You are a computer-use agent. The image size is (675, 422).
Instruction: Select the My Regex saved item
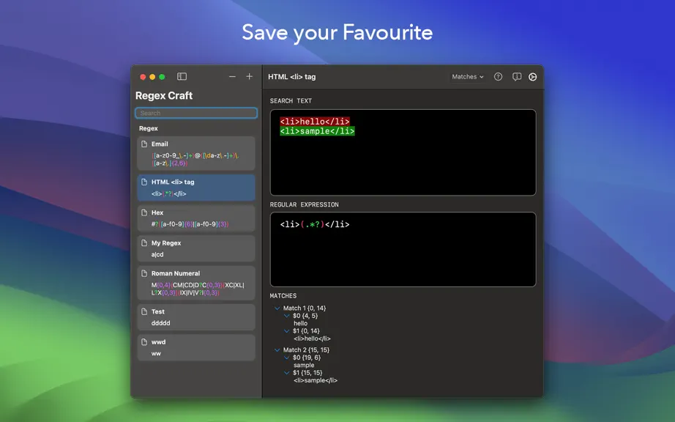pos(196,248)
